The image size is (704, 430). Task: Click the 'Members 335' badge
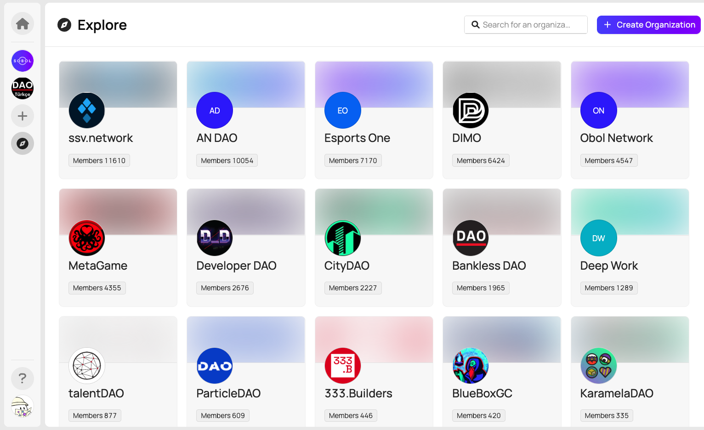pyautogui.click(x=607, y=416)
